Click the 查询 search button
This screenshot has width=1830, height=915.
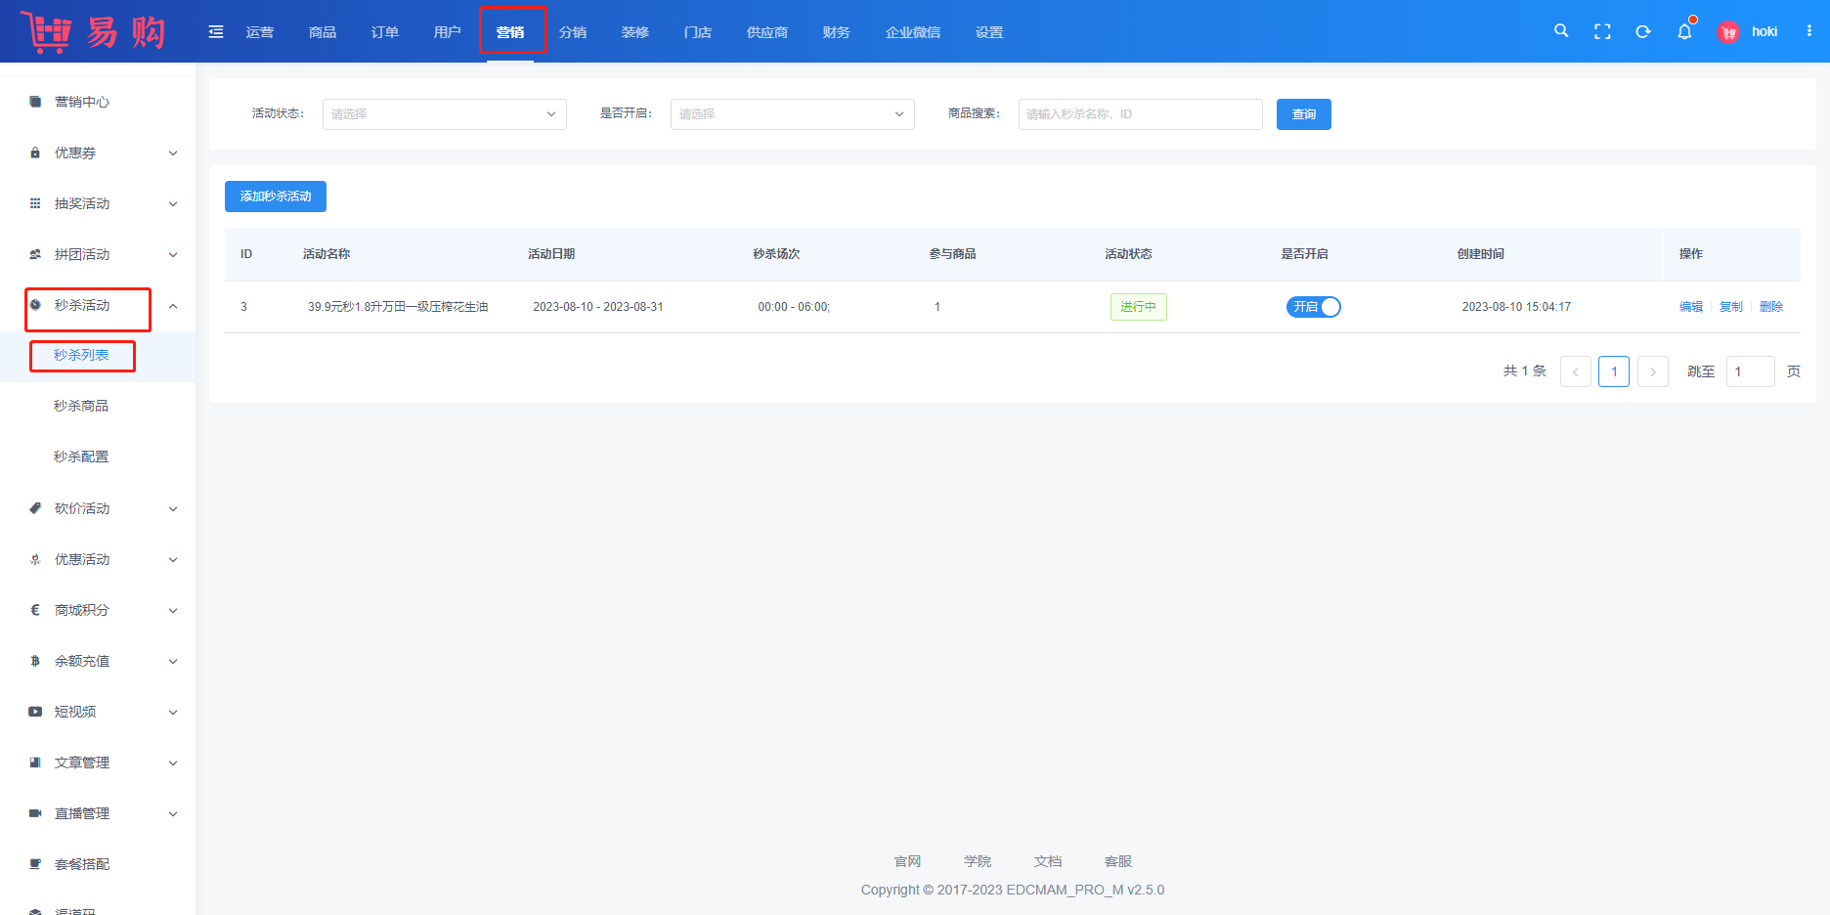pyautogui.click(x=1303, y=114)
